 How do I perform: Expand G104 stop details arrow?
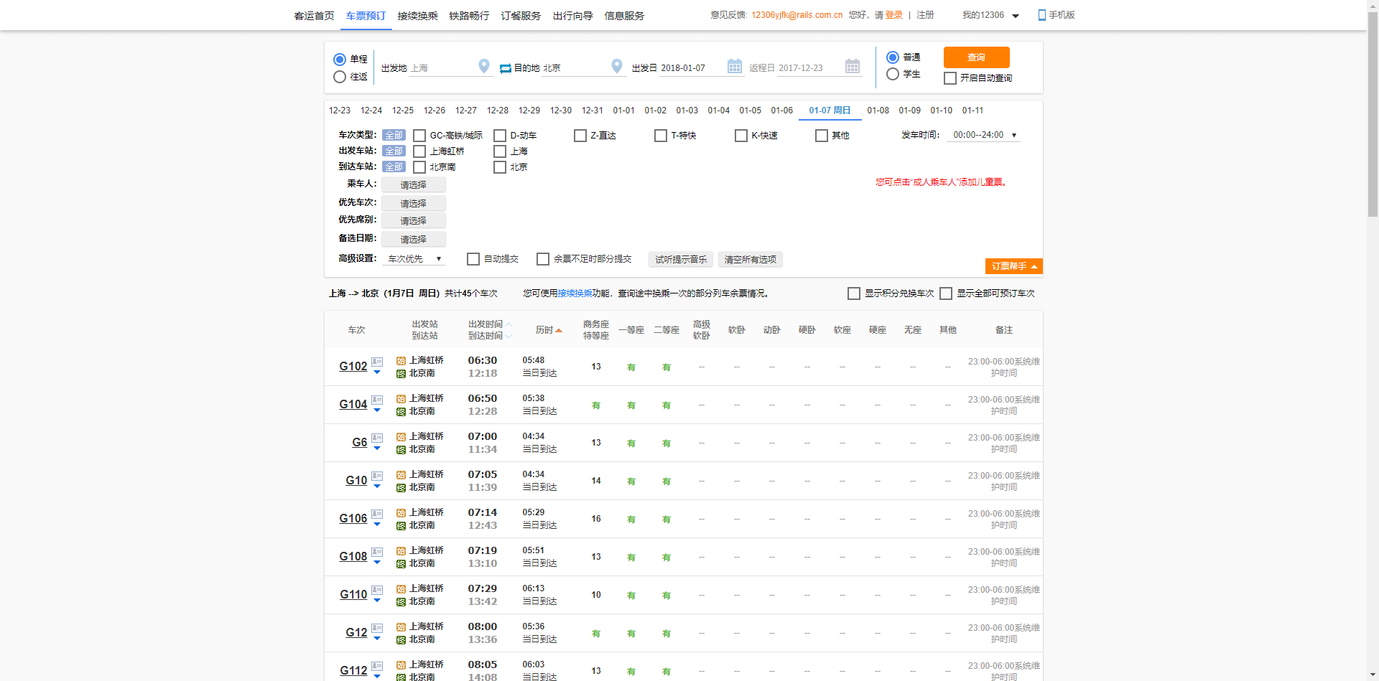point(377,410)
